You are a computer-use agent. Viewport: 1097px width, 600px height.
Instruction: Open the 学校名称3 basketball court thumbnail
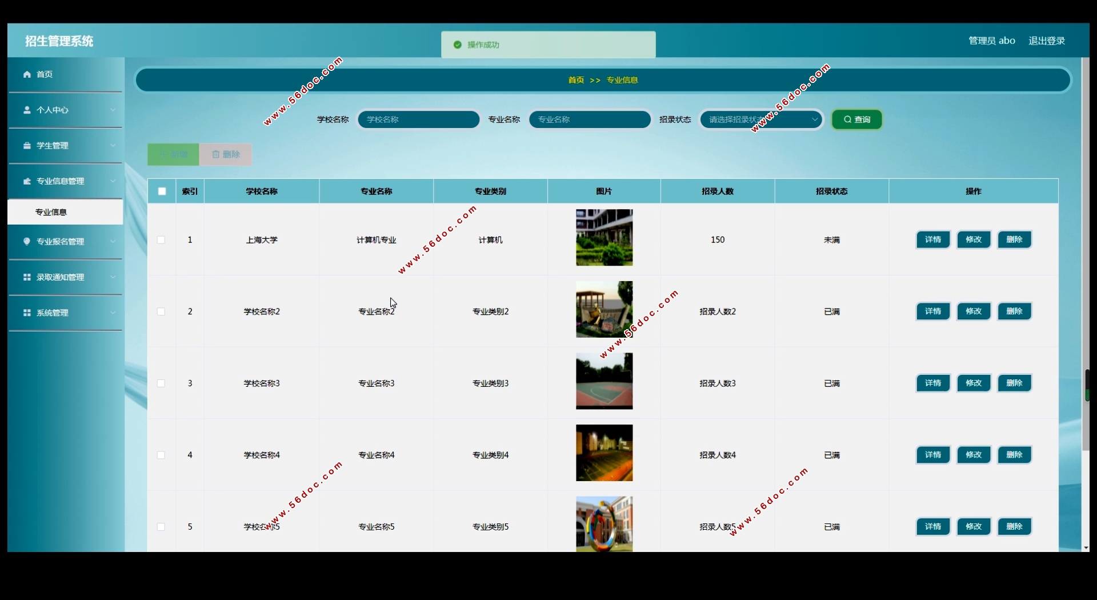[x=604, y=381]
